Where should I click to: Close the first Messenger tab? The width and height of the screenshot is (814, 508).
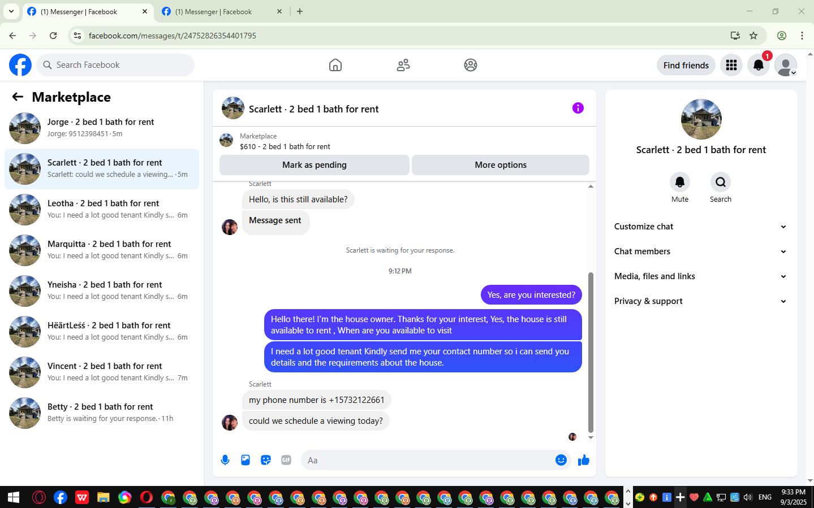[x=145, y=11]
